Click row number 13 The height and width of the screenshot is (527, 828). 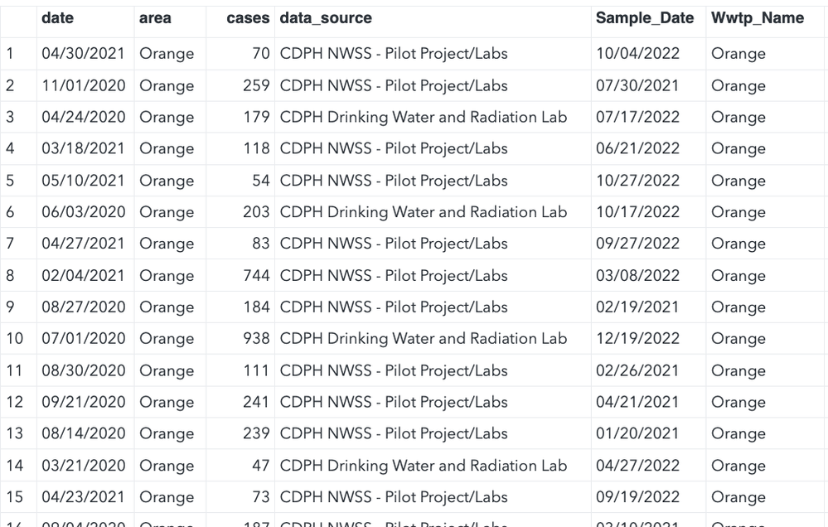[x=13, y=433]
